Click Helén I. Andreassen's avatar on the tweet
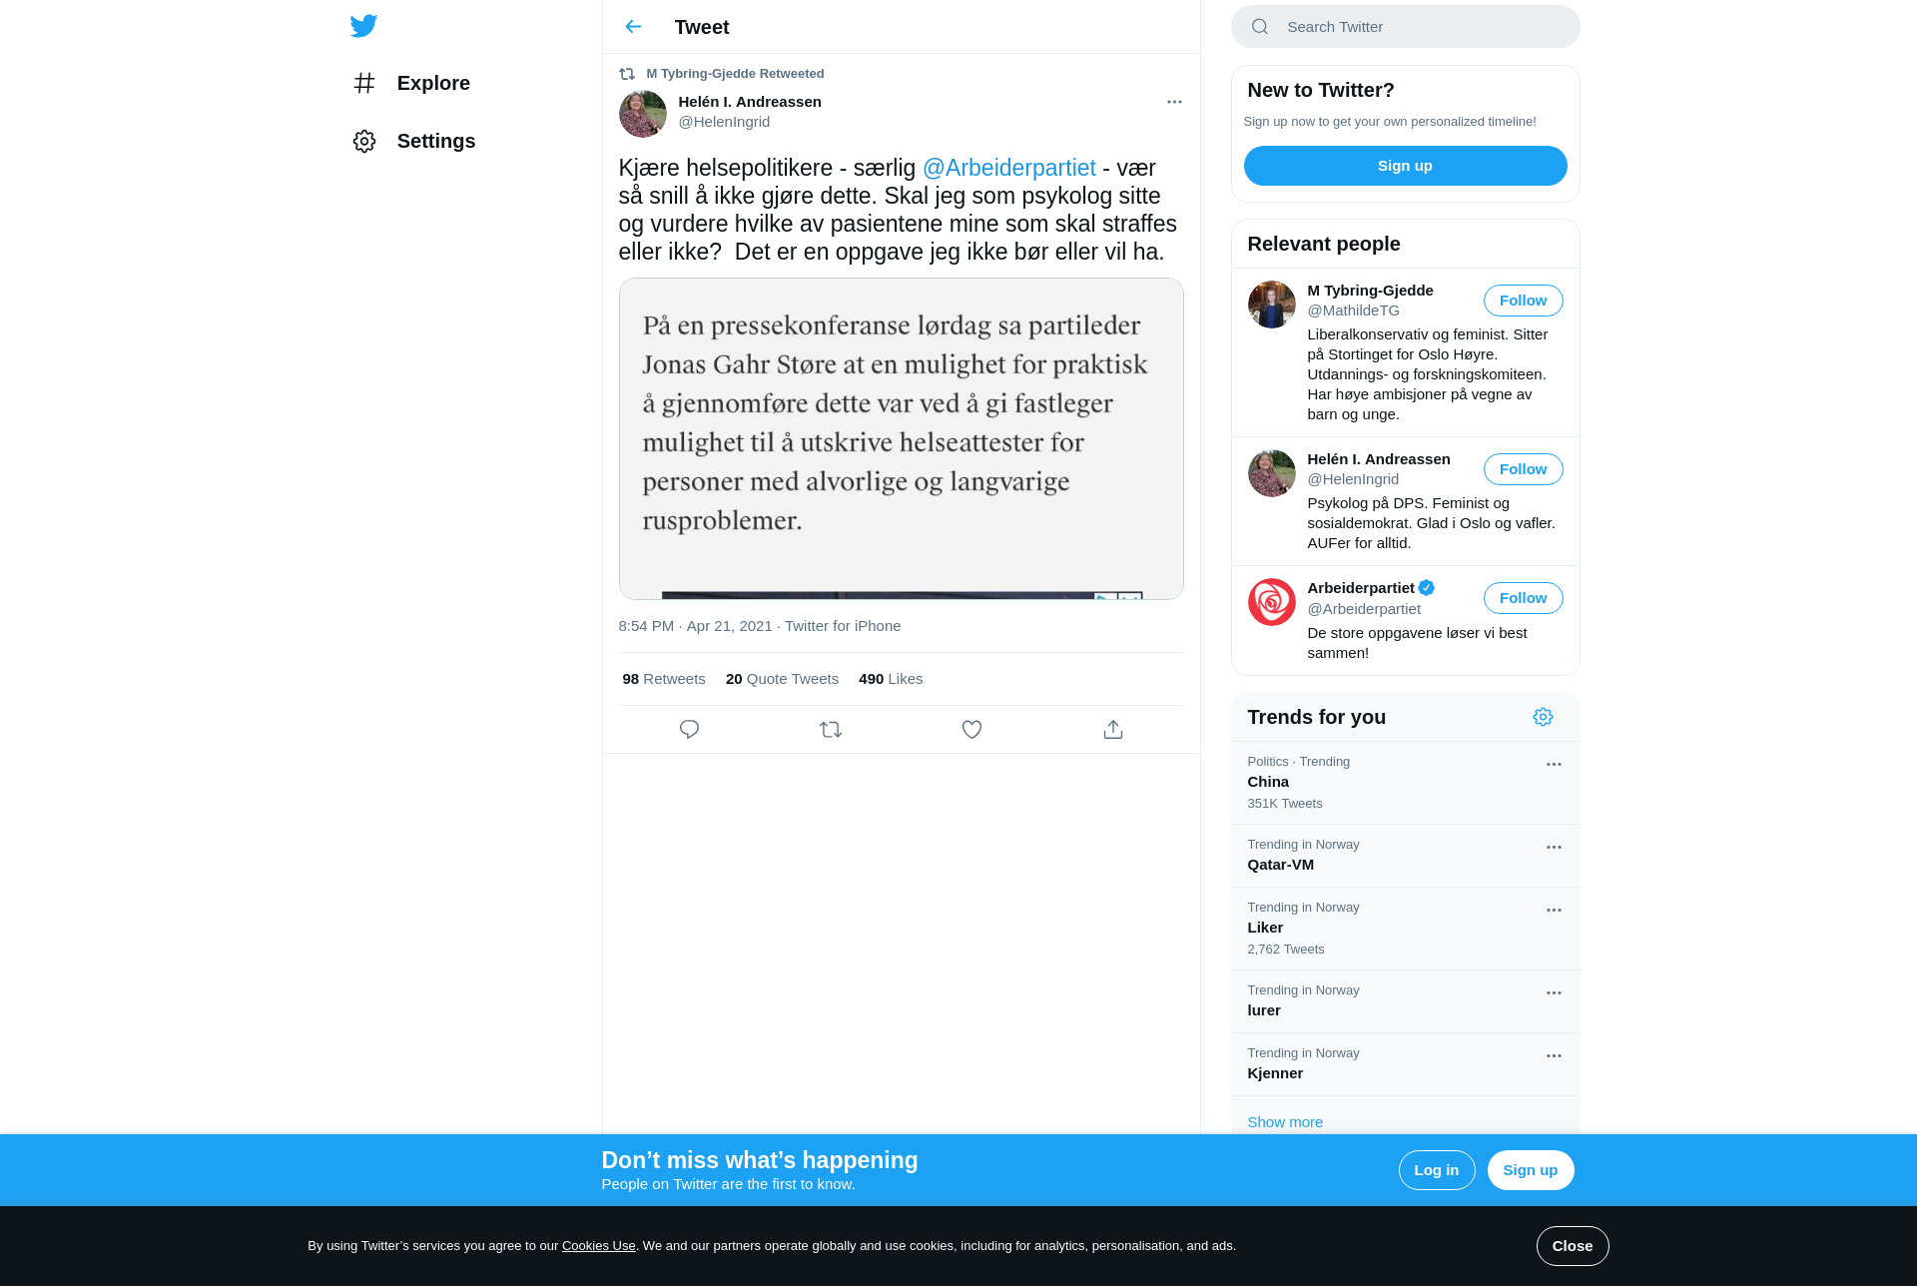 pyautogui.click(x=643, y=114)
